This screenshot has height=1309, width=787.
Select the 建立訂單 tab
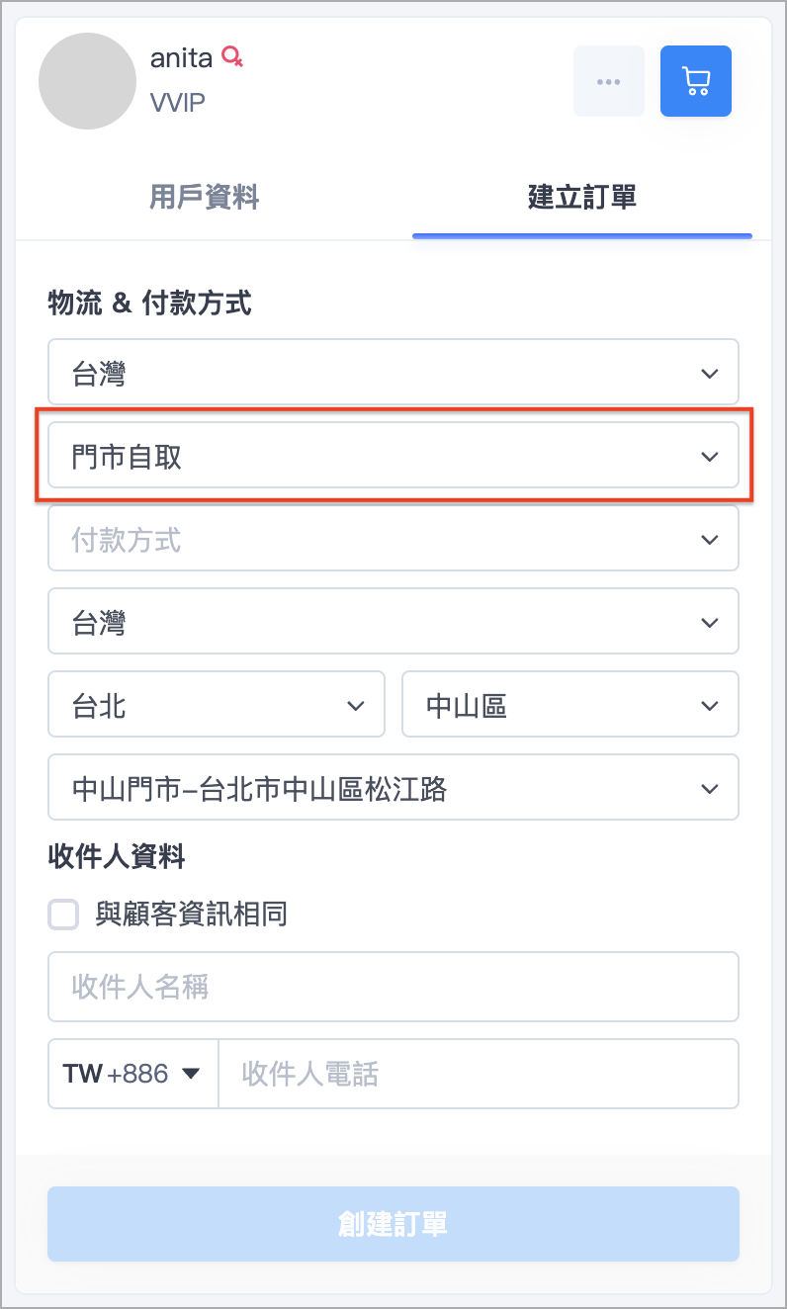[x=582, y=197]
